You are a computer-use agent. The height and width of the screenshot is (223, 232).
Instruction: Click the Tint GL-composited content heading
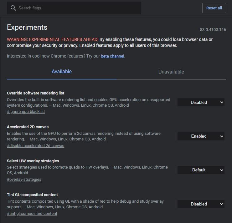tap(32, 195)
